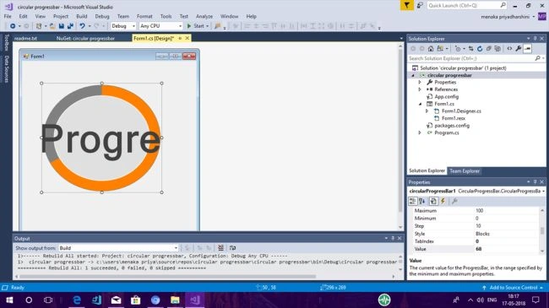The width and height of the screenshot is (549, 308).
Task: Select the Value property row
Action: pyautogui.click(x=476, y=249)
